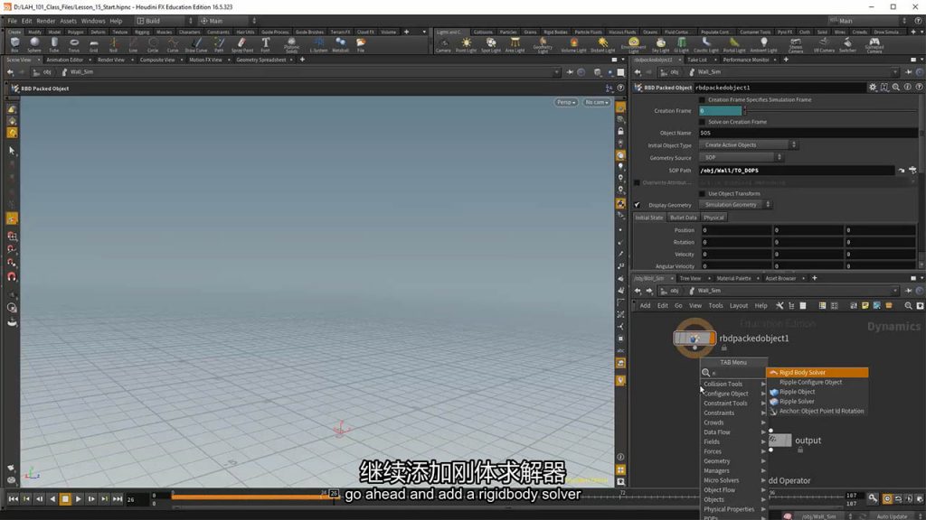Viewport: 926px width, 520px height.
Task: Select the Grid shelf tool
Action: coord(93,45)
